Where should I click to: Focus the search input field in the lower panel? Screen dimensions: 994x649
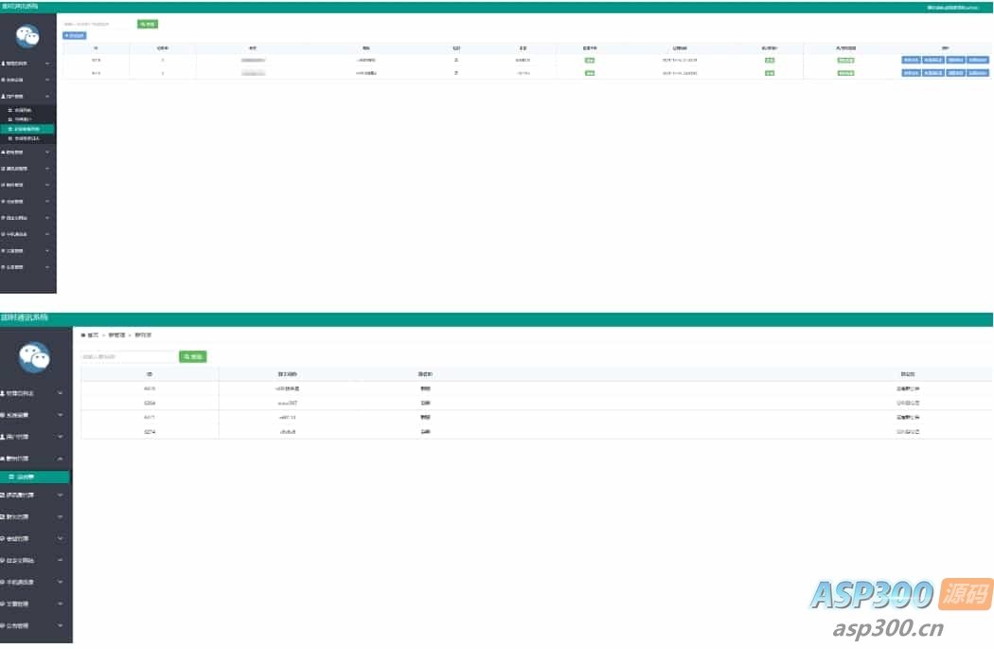coord(128,357)
